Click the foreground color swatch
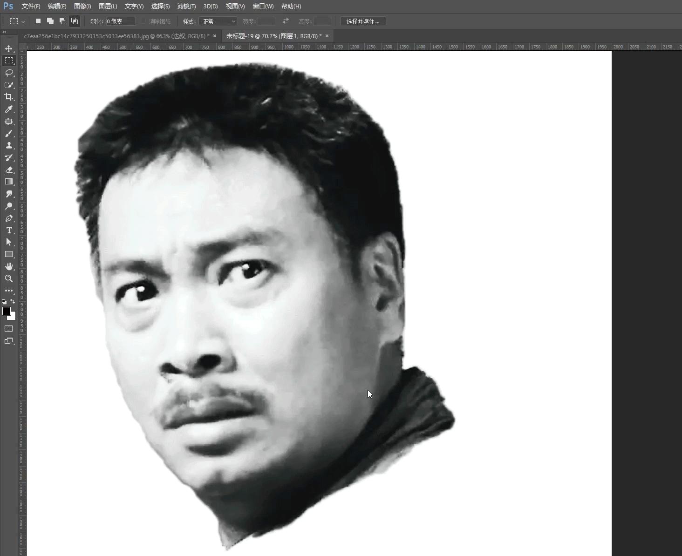The image size is (682, 556). 7,312
